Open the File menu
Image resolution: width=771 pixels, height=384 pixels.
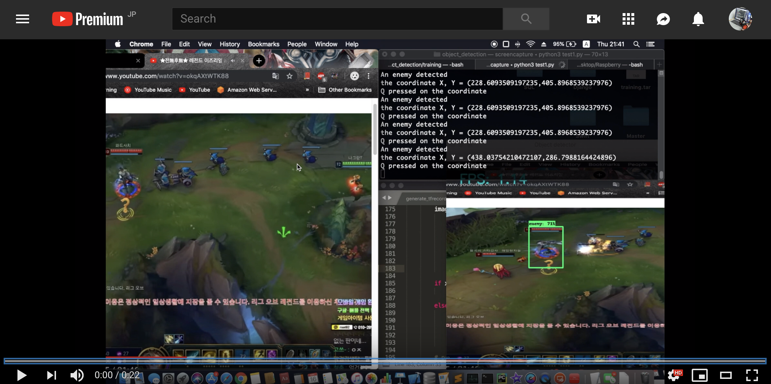(x=166, y=44)
